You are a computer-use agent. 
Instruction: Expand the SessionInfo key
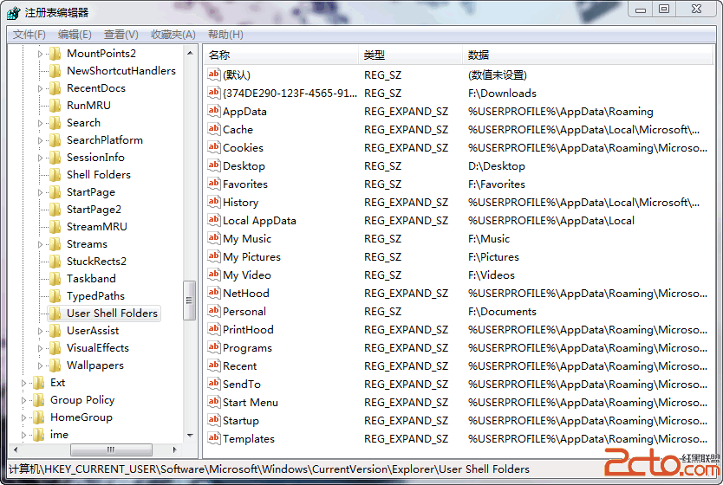coord(40,158)
